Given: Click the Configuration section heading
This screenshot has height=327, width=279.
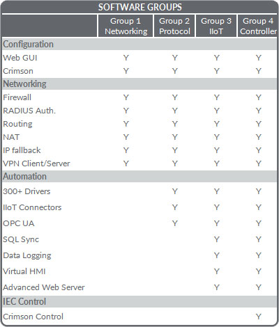Looking at the screenshot, I should [x=28, y=44].
